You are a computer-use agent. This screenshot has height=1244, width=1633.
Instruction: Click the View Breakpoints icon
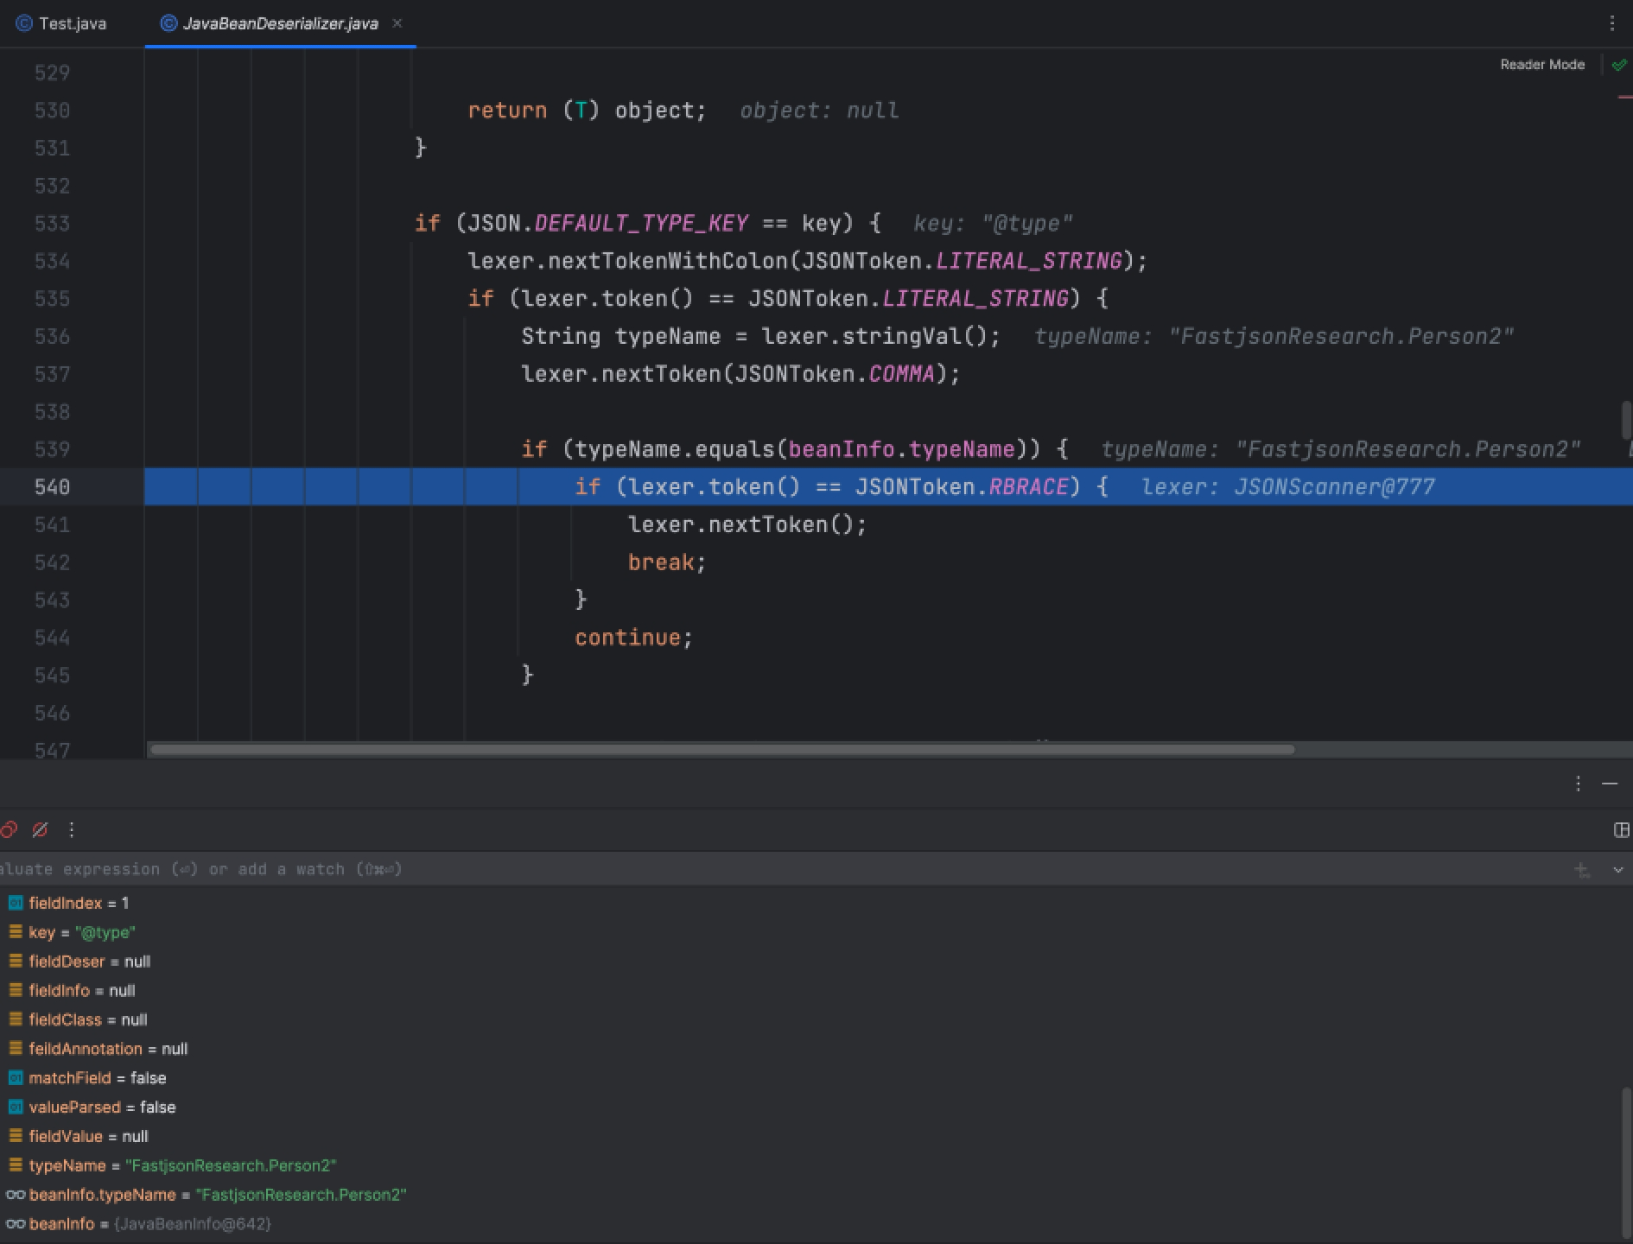click(9, 830)
